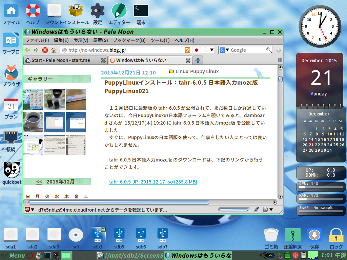Open the 履歴(S) menu

(100, 40)
